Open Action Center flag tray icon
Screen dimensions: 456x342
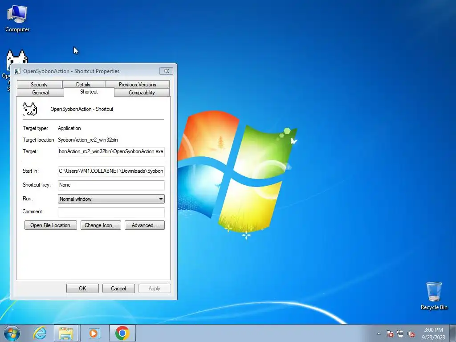point(390,334)
